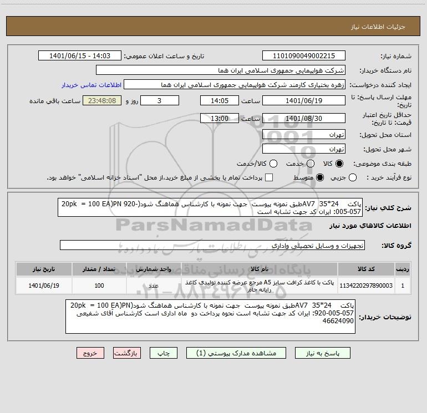The width and height of the screenshot is (427, 413).
Task: Select the کالا/خدمت radio button
Action: click(x=273, y=164)
